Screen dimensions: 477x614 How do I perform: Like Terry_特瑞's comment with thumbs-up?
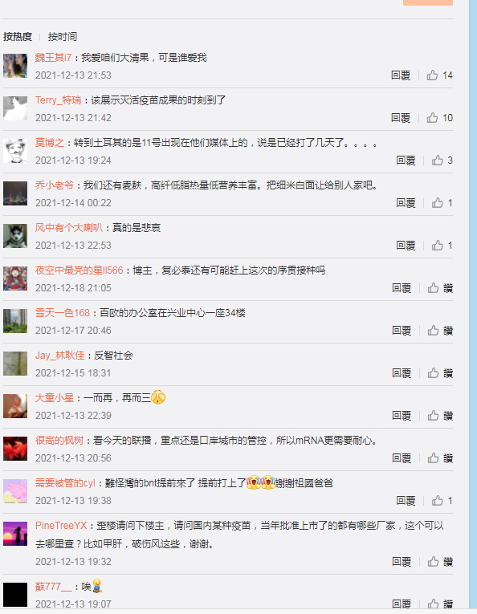[x=439, y=117]
